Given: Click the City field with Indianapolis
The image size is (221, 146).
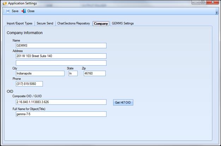Looking at the screenshot, I should pos(40,74).
